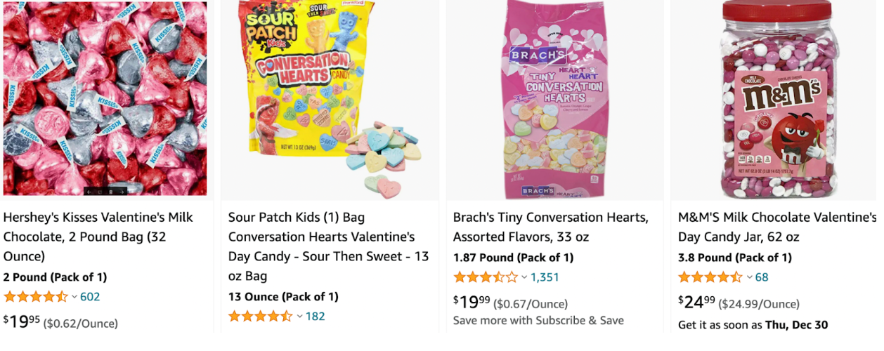Expand rating breakdown chevron for Hershey's Kisses
Image resolution: width=884 pixels, height=351 pixels.
74,297
